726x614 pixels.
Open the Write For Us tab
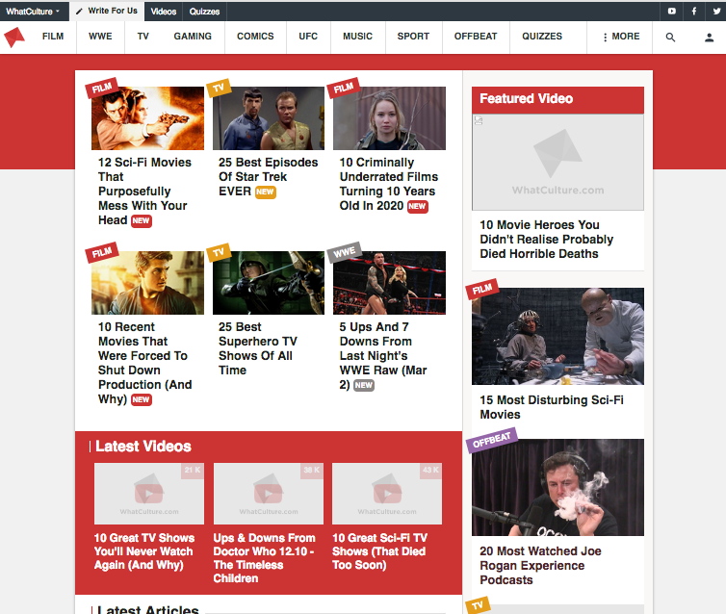click(x=107, y=12)
